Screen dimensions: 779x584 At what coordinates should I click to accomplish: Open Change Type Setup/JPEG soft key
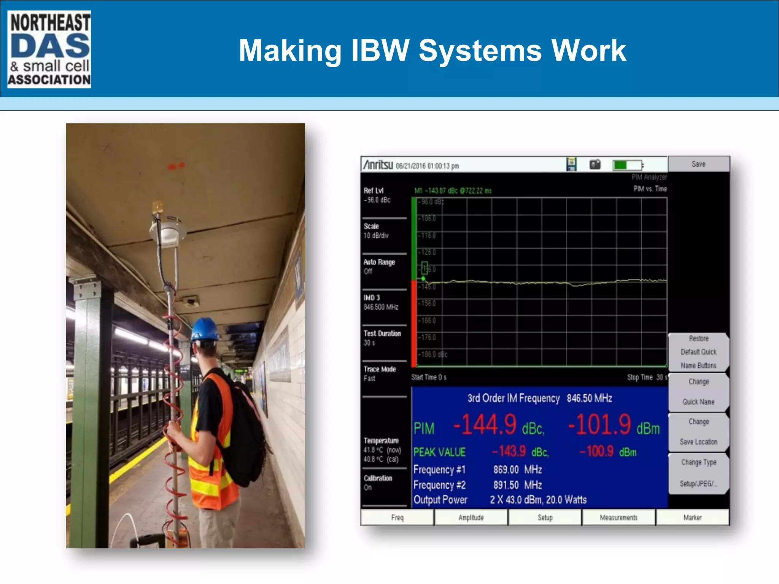698,473
